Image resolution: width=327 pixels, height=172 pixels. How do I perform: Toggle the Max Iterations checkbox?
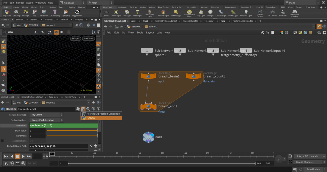point(2,141)
